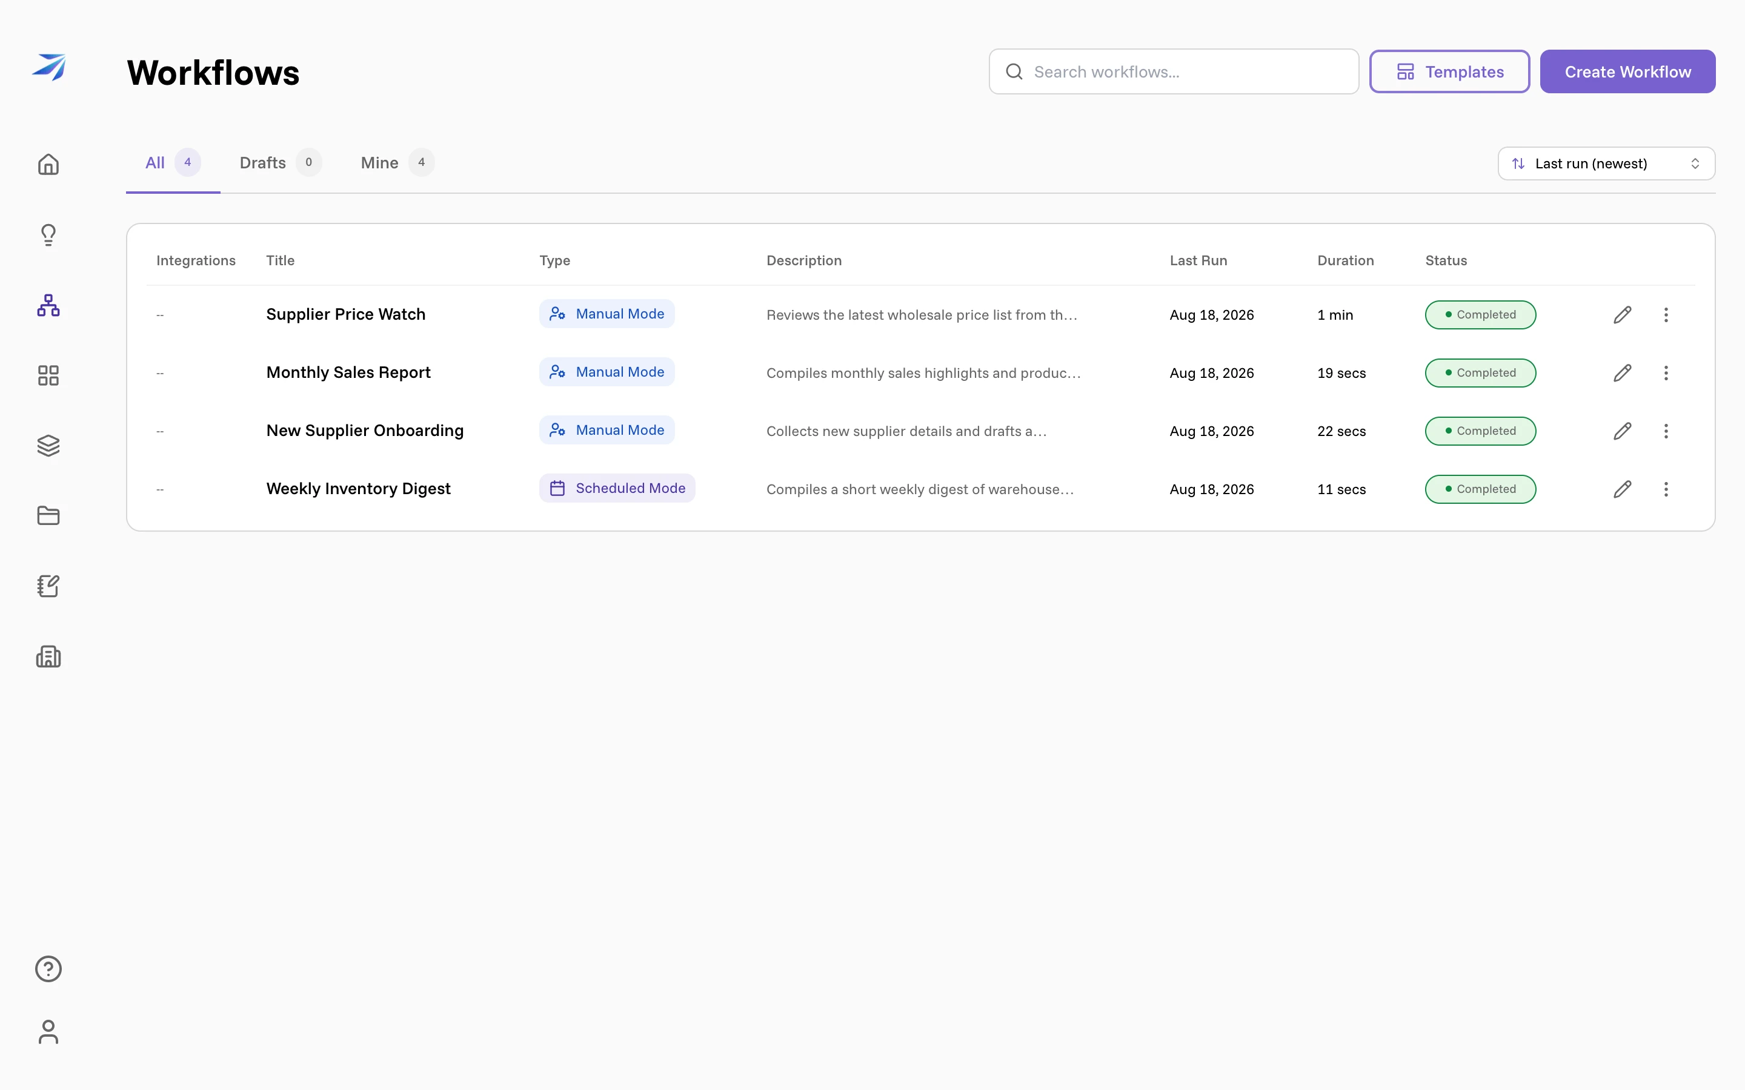The height and width of the screenshot is (1090, 1745).
Task: Select the Workflows hierarchy sidebar icon
Action: click(x=48, y=306)
